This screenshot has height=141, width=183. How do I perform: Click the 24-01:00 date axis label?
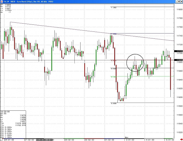(x=9, y=140)
